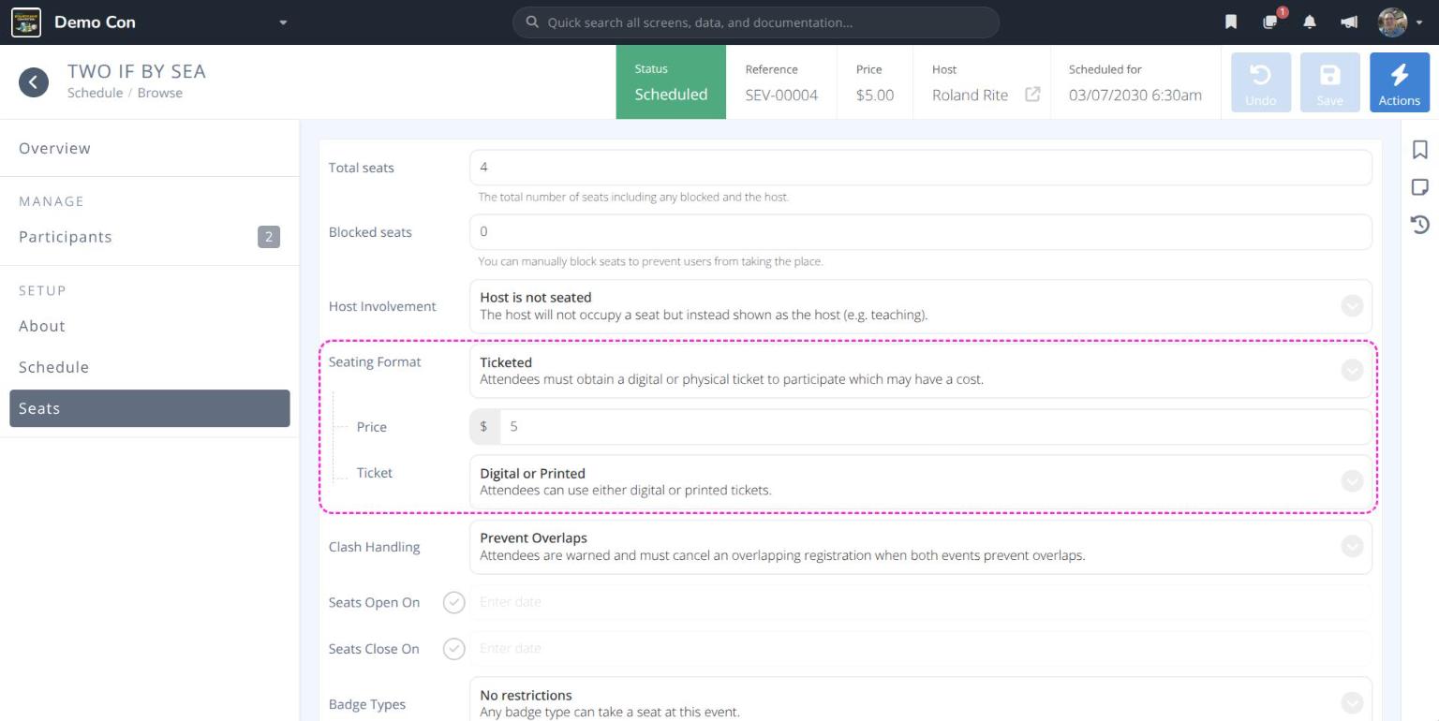Click the scheduled date 03/07/2030 6:30am

coord(1135,95)
